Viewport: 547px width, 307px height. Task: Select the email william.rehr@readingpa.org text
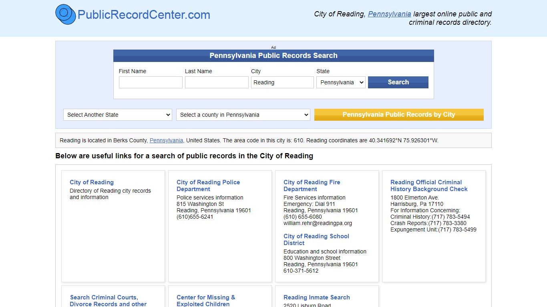[318, 223]
